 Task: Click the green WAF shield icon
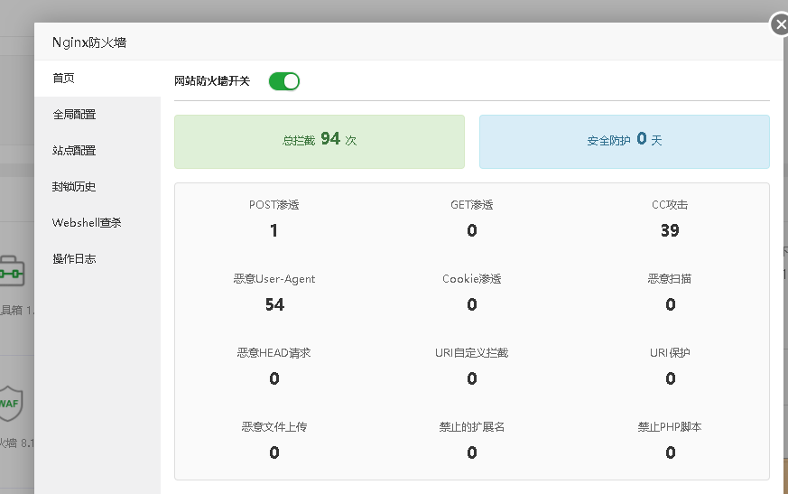[10, 402]
